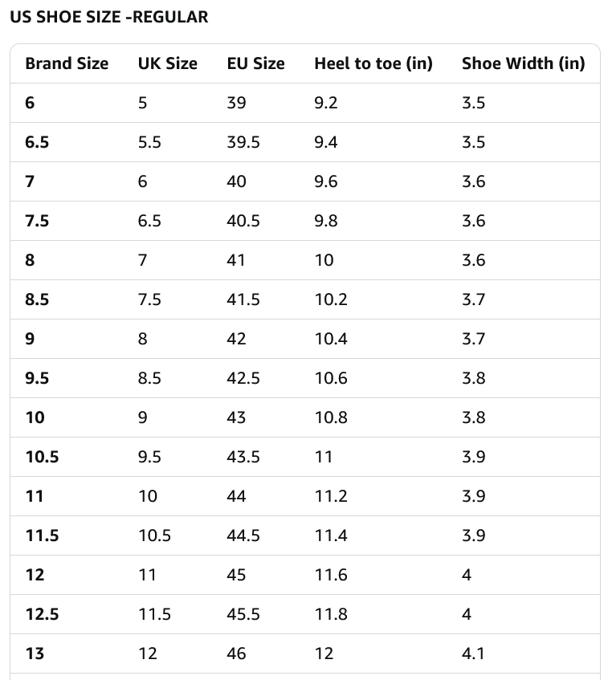Click the Heel to toe (in) header
Viewport: 608px width, 680px height.
[373, 63]
